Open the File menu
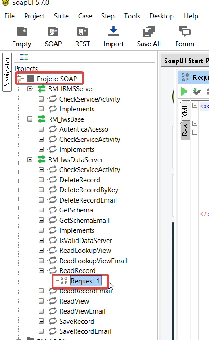Viewport: 209px width, 340px height. click(x=9, y=16)
